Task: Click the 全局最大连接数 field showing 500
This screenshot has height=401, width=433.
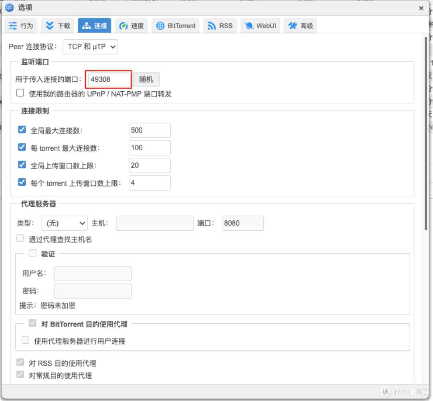Action: (x=150, y=130)
